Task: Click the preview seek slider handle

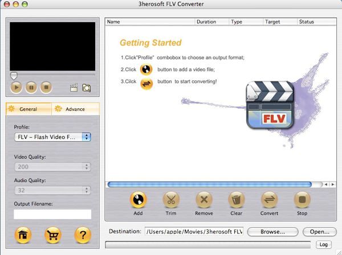Action: (x=14, y=76)
